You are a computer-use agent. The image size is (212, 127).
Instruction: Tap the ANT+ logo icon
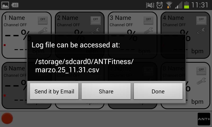tap(204, 119)
